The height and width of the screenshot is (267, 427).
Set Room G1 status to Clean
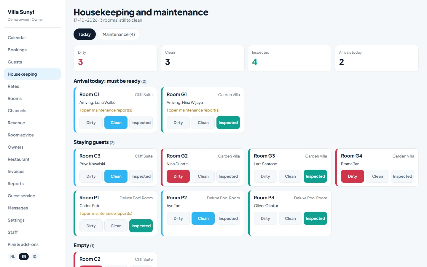coord(203,123)
